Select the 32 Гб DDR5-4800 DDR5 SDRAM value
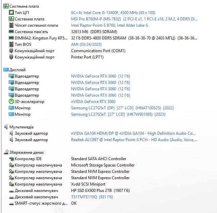 [134, 38]
